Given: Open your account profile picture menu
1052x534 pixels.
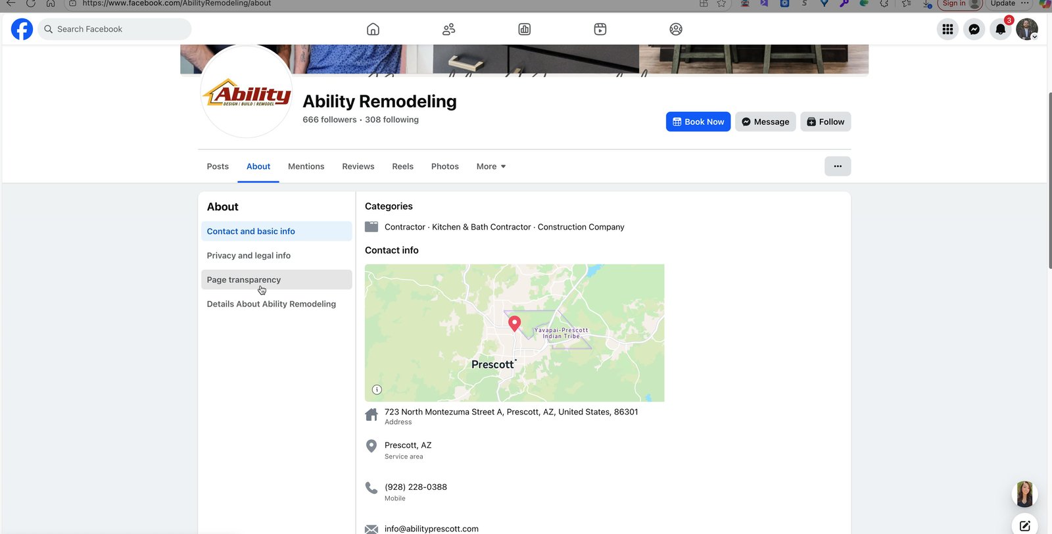Looking at the screenshot, I should point(1027,29).
